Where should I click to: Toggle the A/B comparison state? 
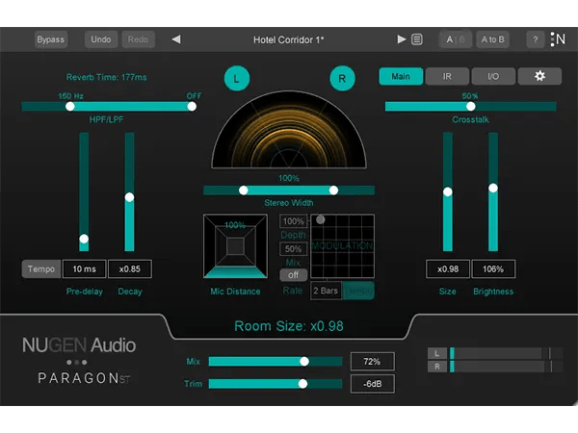pos(456,39)
